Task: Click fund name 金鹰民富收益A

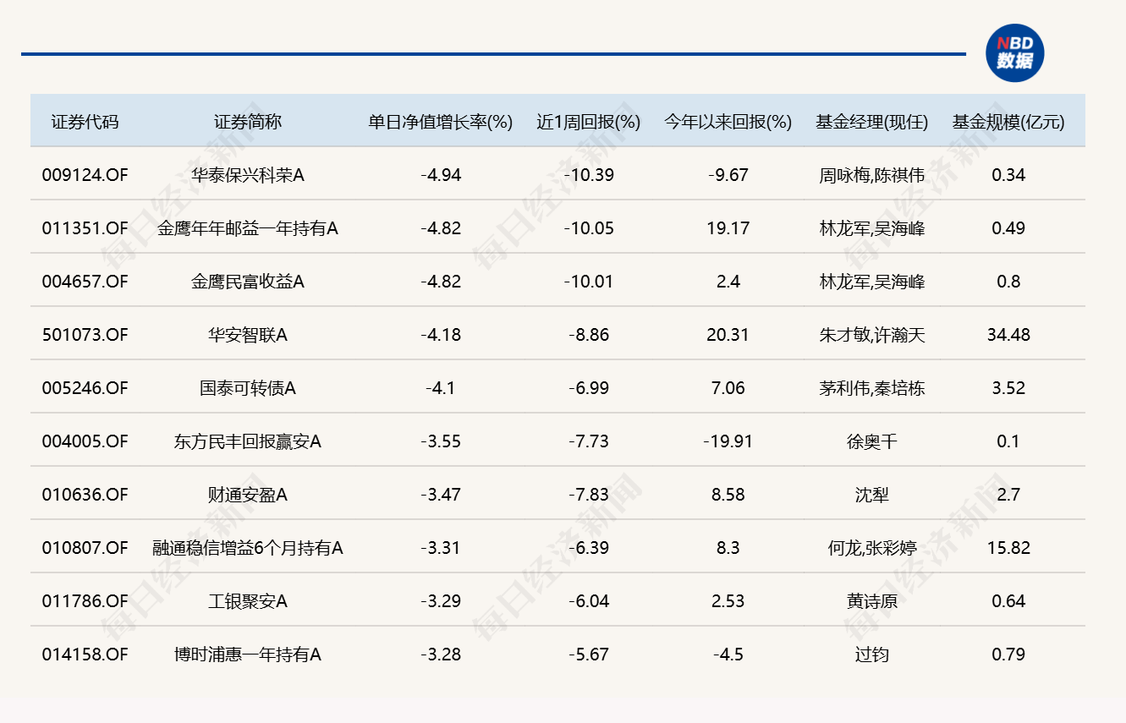Action: coord(248,282)
